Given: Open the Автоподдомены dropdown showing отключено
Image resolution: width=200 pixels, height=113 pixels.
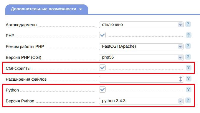Looking at the screenshot, I should pos(141,25).
